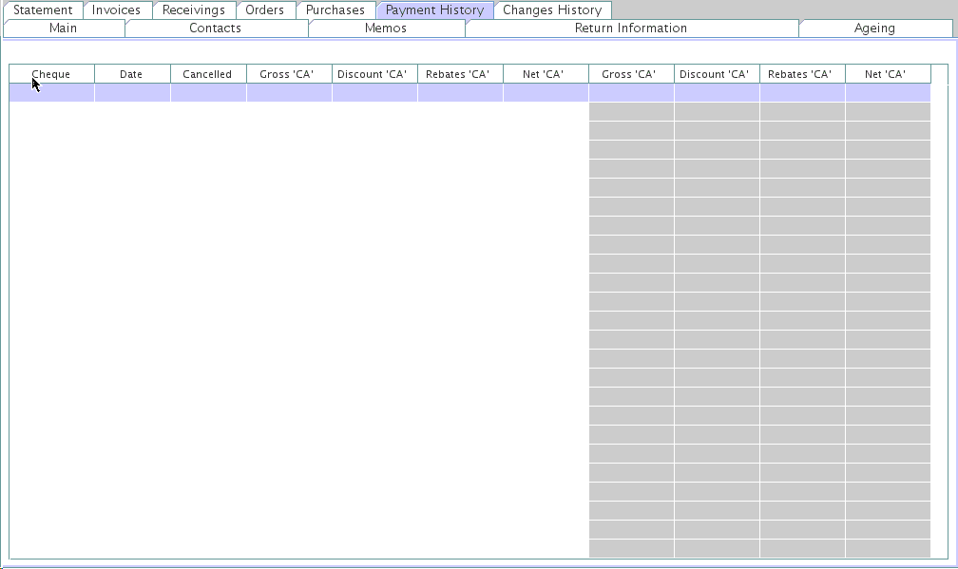Go to the Receivings tab
Image resolution: width=958 pixels, height=569 pixels.
pyautogui.click(x=194, y=9)
